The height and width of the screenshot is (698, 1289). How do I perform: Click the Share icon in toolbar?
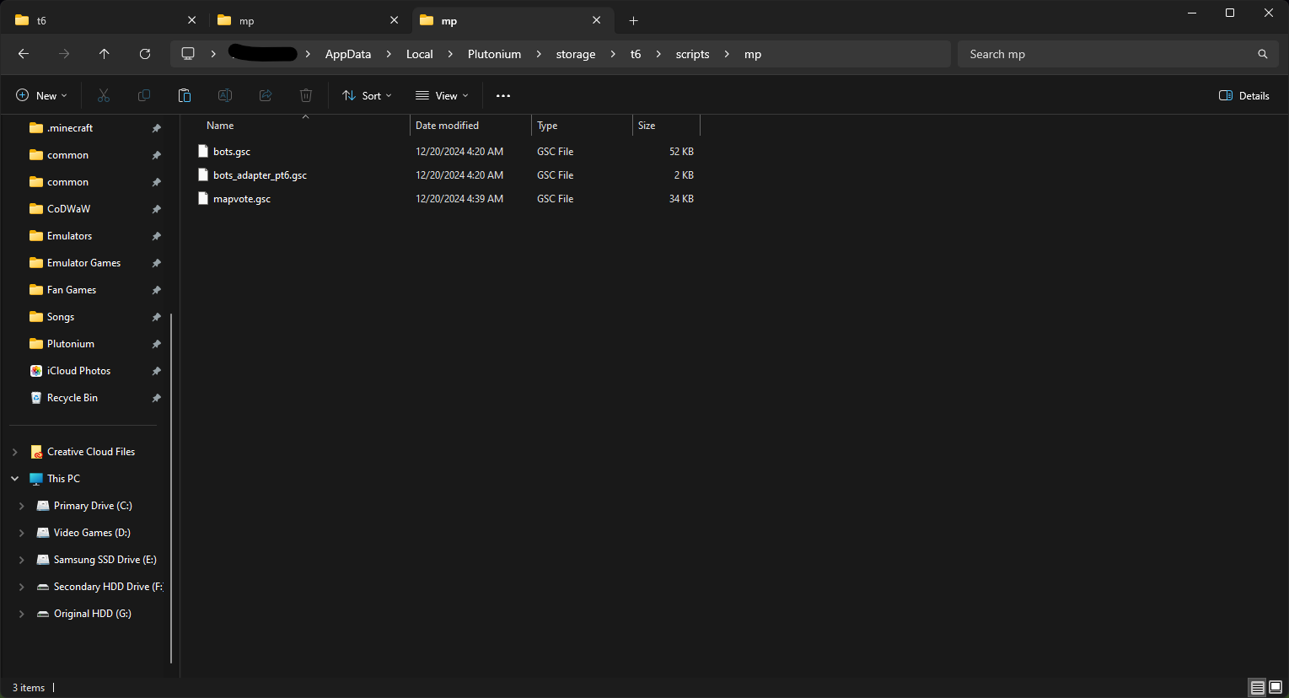pos(266,95)
